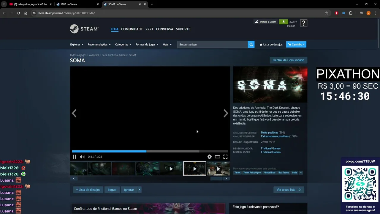Pause the SOMA trailer video
The width and height of the screenshot is (380, 214).
tap(75, 157)
